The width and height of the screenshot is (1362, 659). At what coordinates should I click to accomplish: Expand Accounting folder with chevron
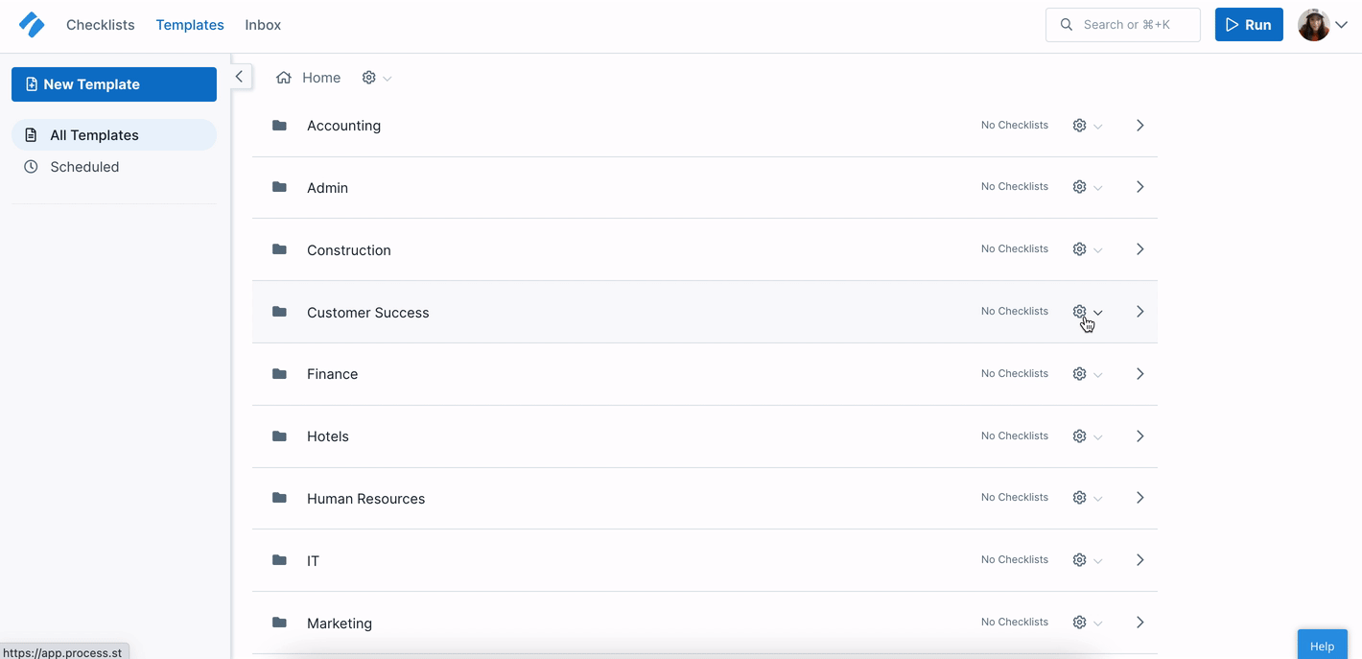(1140, 126)
